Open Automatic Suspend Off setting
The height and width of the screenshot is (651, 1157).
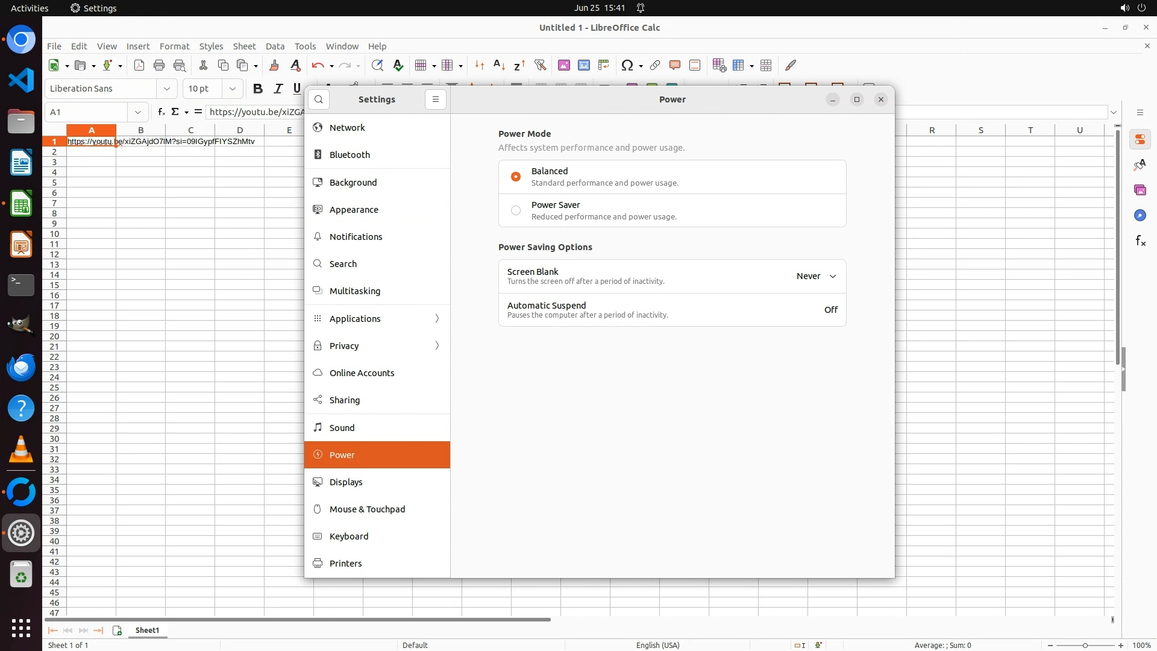tap(830, 310)
